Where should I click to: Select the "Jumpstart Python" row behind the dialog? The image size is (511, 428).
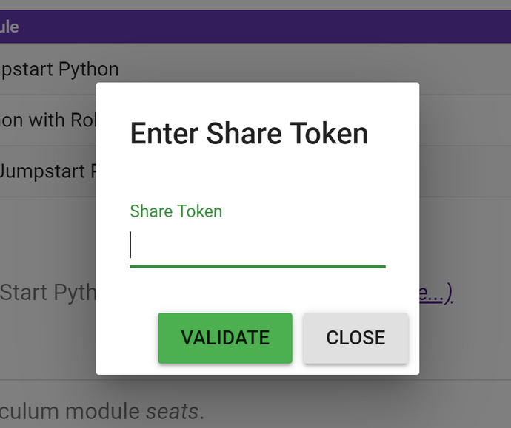click(59, 69)
